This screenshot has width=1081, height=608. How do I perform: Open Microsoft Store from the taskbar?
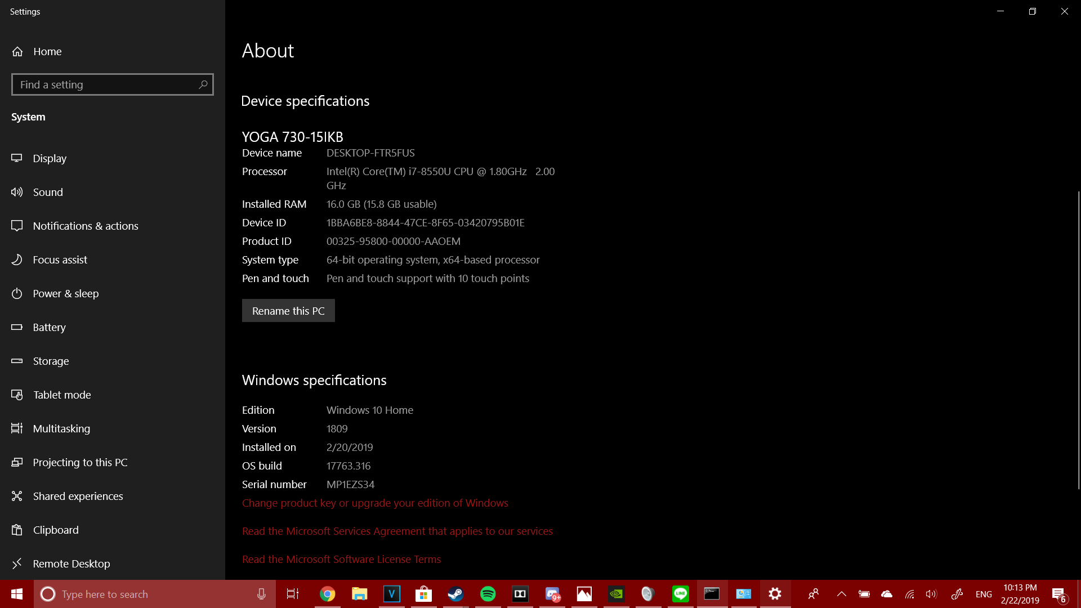[x=423, y=594]
